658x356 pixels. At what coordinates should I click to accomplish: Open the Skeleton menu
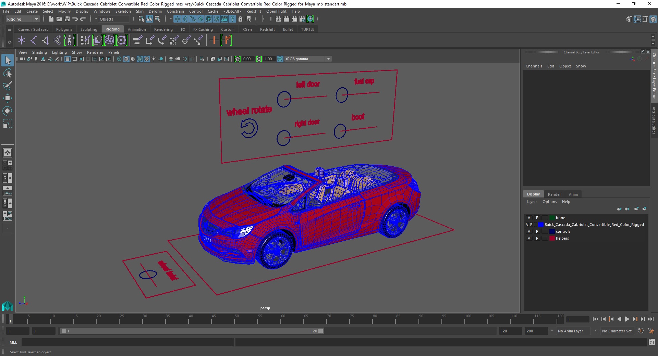coord(123,11)
